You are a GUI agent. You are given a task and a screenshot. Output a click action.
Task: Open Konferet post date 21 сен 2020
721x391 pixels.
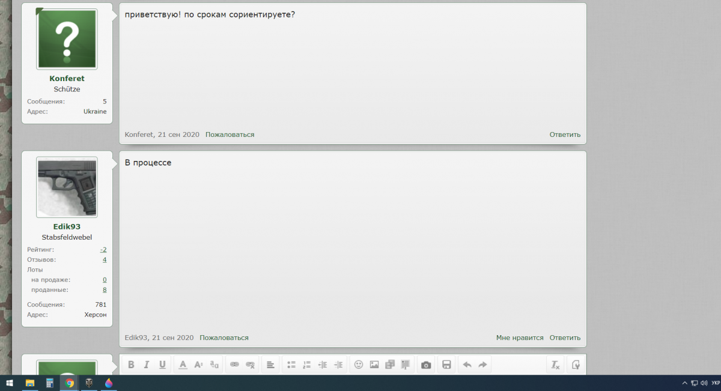(x=178, y=135)
